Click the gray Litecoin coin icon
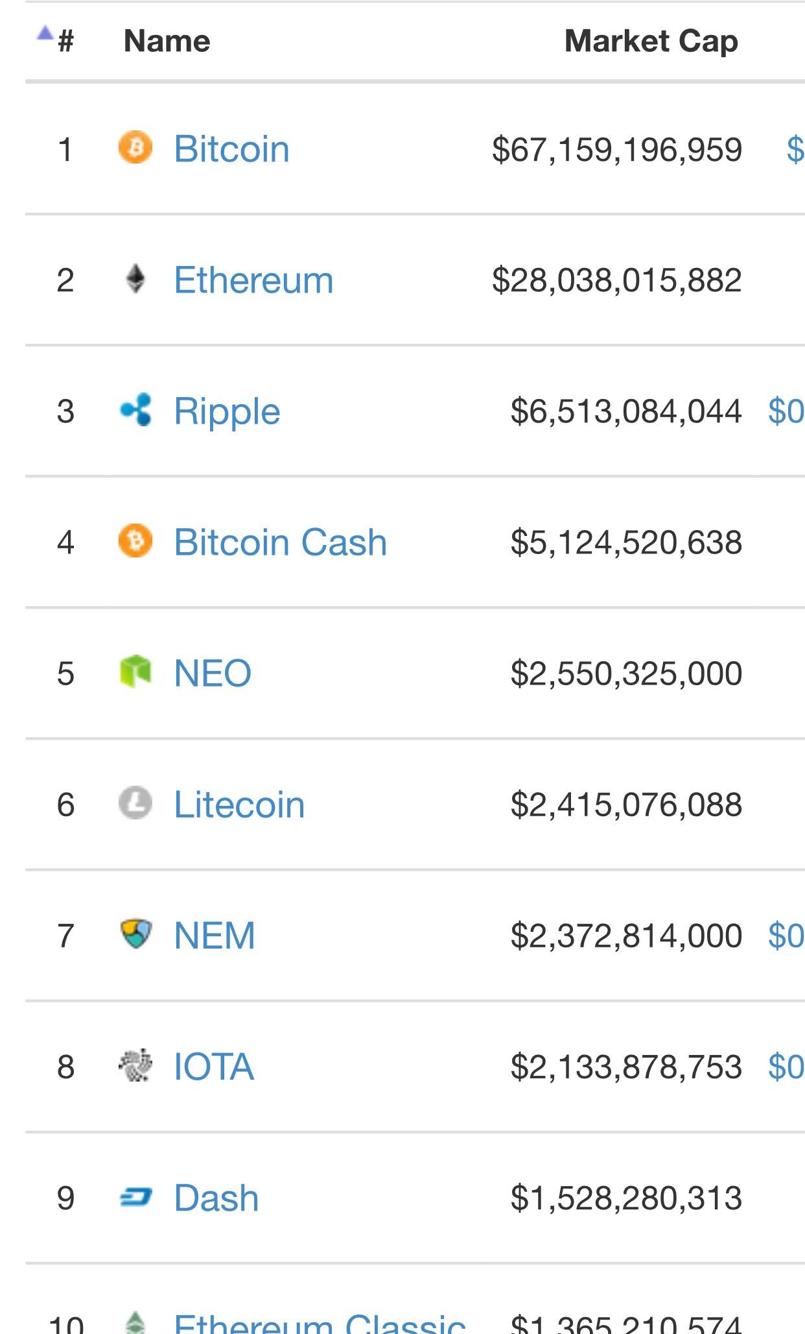The image size is (805, 1334). pyautogui.click(x=135, y=803)
